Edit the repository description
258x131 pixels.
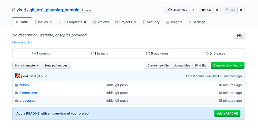click(x=239, y=35)
